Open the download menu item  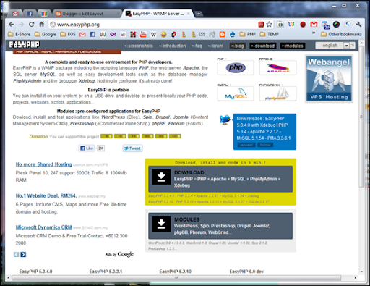[263, 46]
